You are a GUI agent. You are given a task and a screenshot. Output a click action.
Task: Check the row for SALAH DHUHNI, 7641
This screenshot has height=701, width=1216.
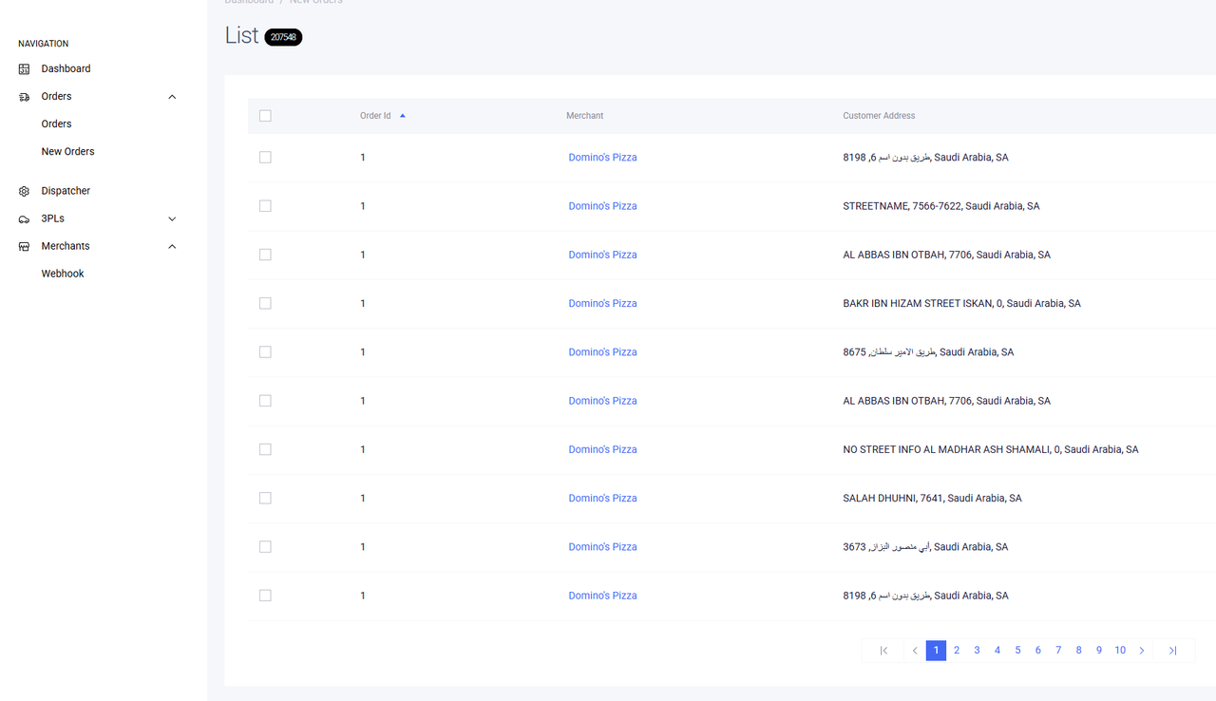[265, 499]
